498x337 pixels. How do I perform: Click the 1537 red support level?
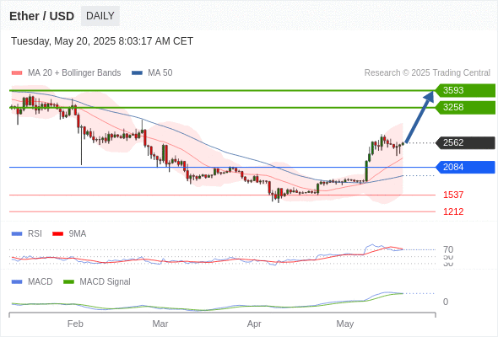453,195
